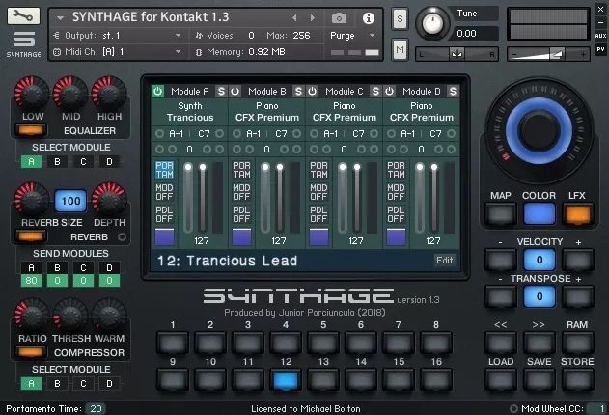Screen dimensions: 609x415
Task: Click the Mod Wheel CC value field
Action: point(596,408)
